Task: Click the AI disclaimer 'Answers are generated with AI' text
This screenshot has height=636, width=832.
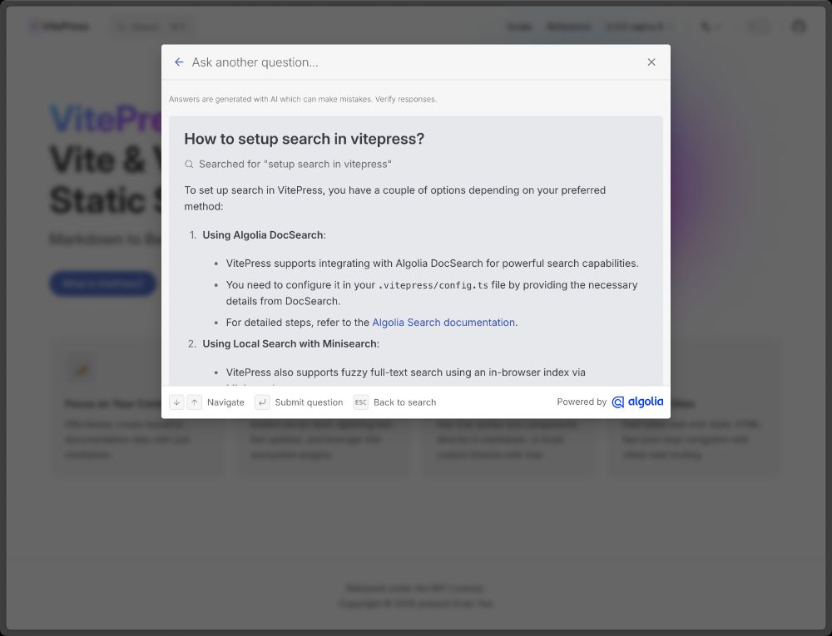Action: (x=303, y=99)
